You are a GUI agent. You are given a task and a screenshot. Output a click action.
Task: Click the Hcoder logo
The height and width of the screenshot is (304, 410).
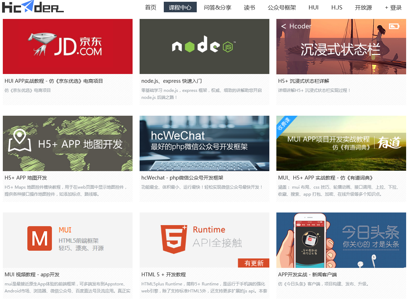[33, 7]
